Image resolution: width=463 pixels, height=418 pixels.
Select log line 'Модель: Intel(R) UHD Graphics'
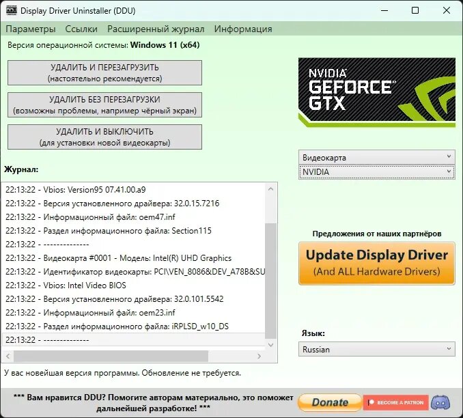[x=133, y=258]
